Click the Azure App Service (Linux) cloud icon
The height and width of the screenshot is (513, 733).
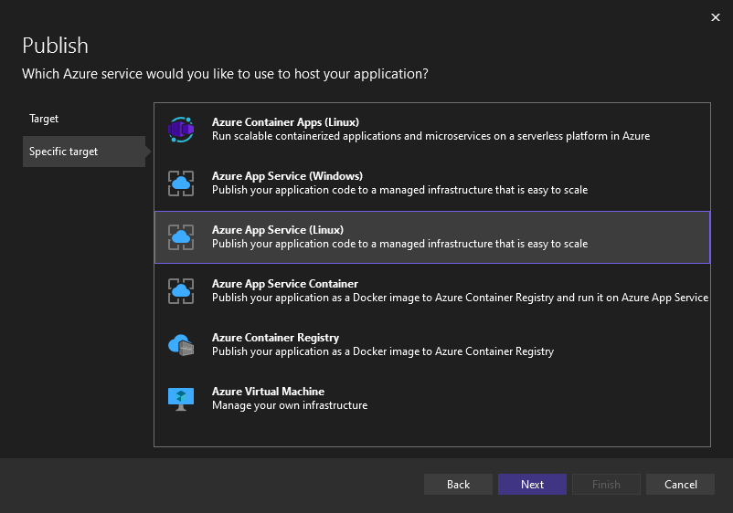point(181,237)
